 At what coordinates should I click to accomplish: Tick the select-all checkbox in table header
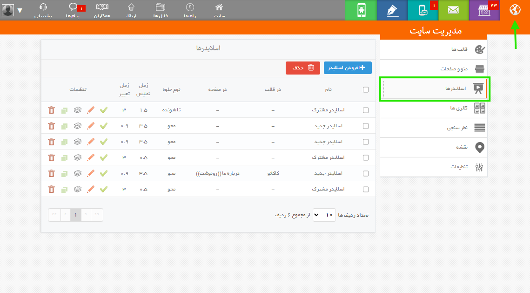366,90
